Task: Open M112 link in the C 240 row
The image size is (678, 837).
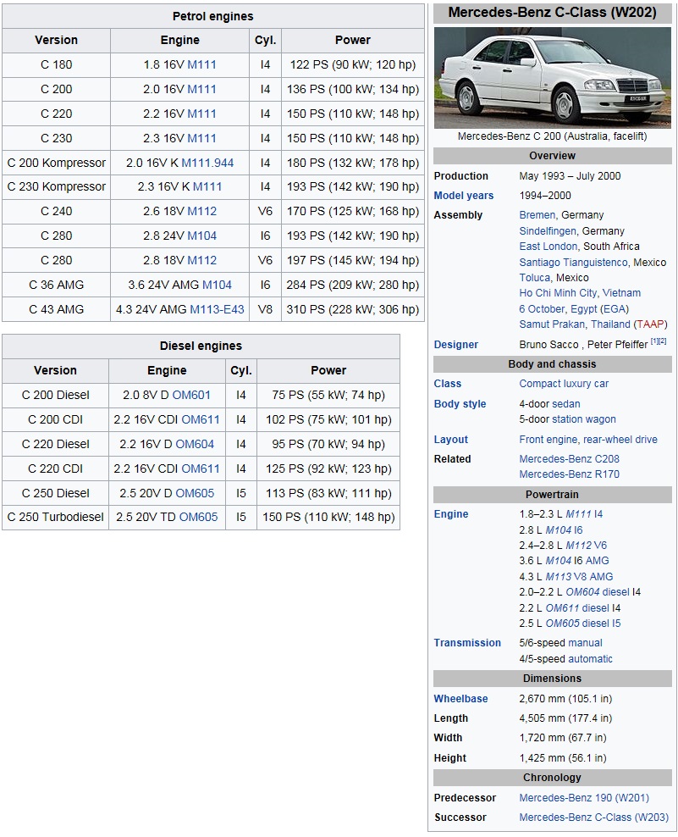Action: point(202,212)
